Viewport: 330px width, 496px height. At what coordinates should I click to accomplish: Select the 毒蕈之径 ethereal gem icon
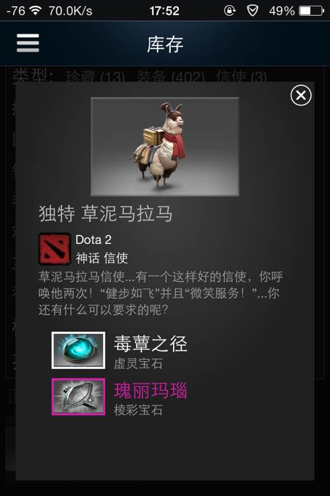79,350
